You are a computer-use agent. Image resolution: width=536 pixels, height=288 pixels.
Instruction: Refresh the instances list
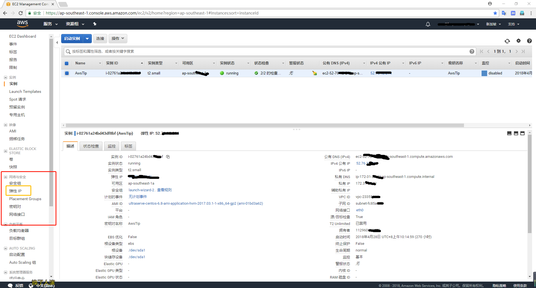pyautogui.click(x=507, y=41)
